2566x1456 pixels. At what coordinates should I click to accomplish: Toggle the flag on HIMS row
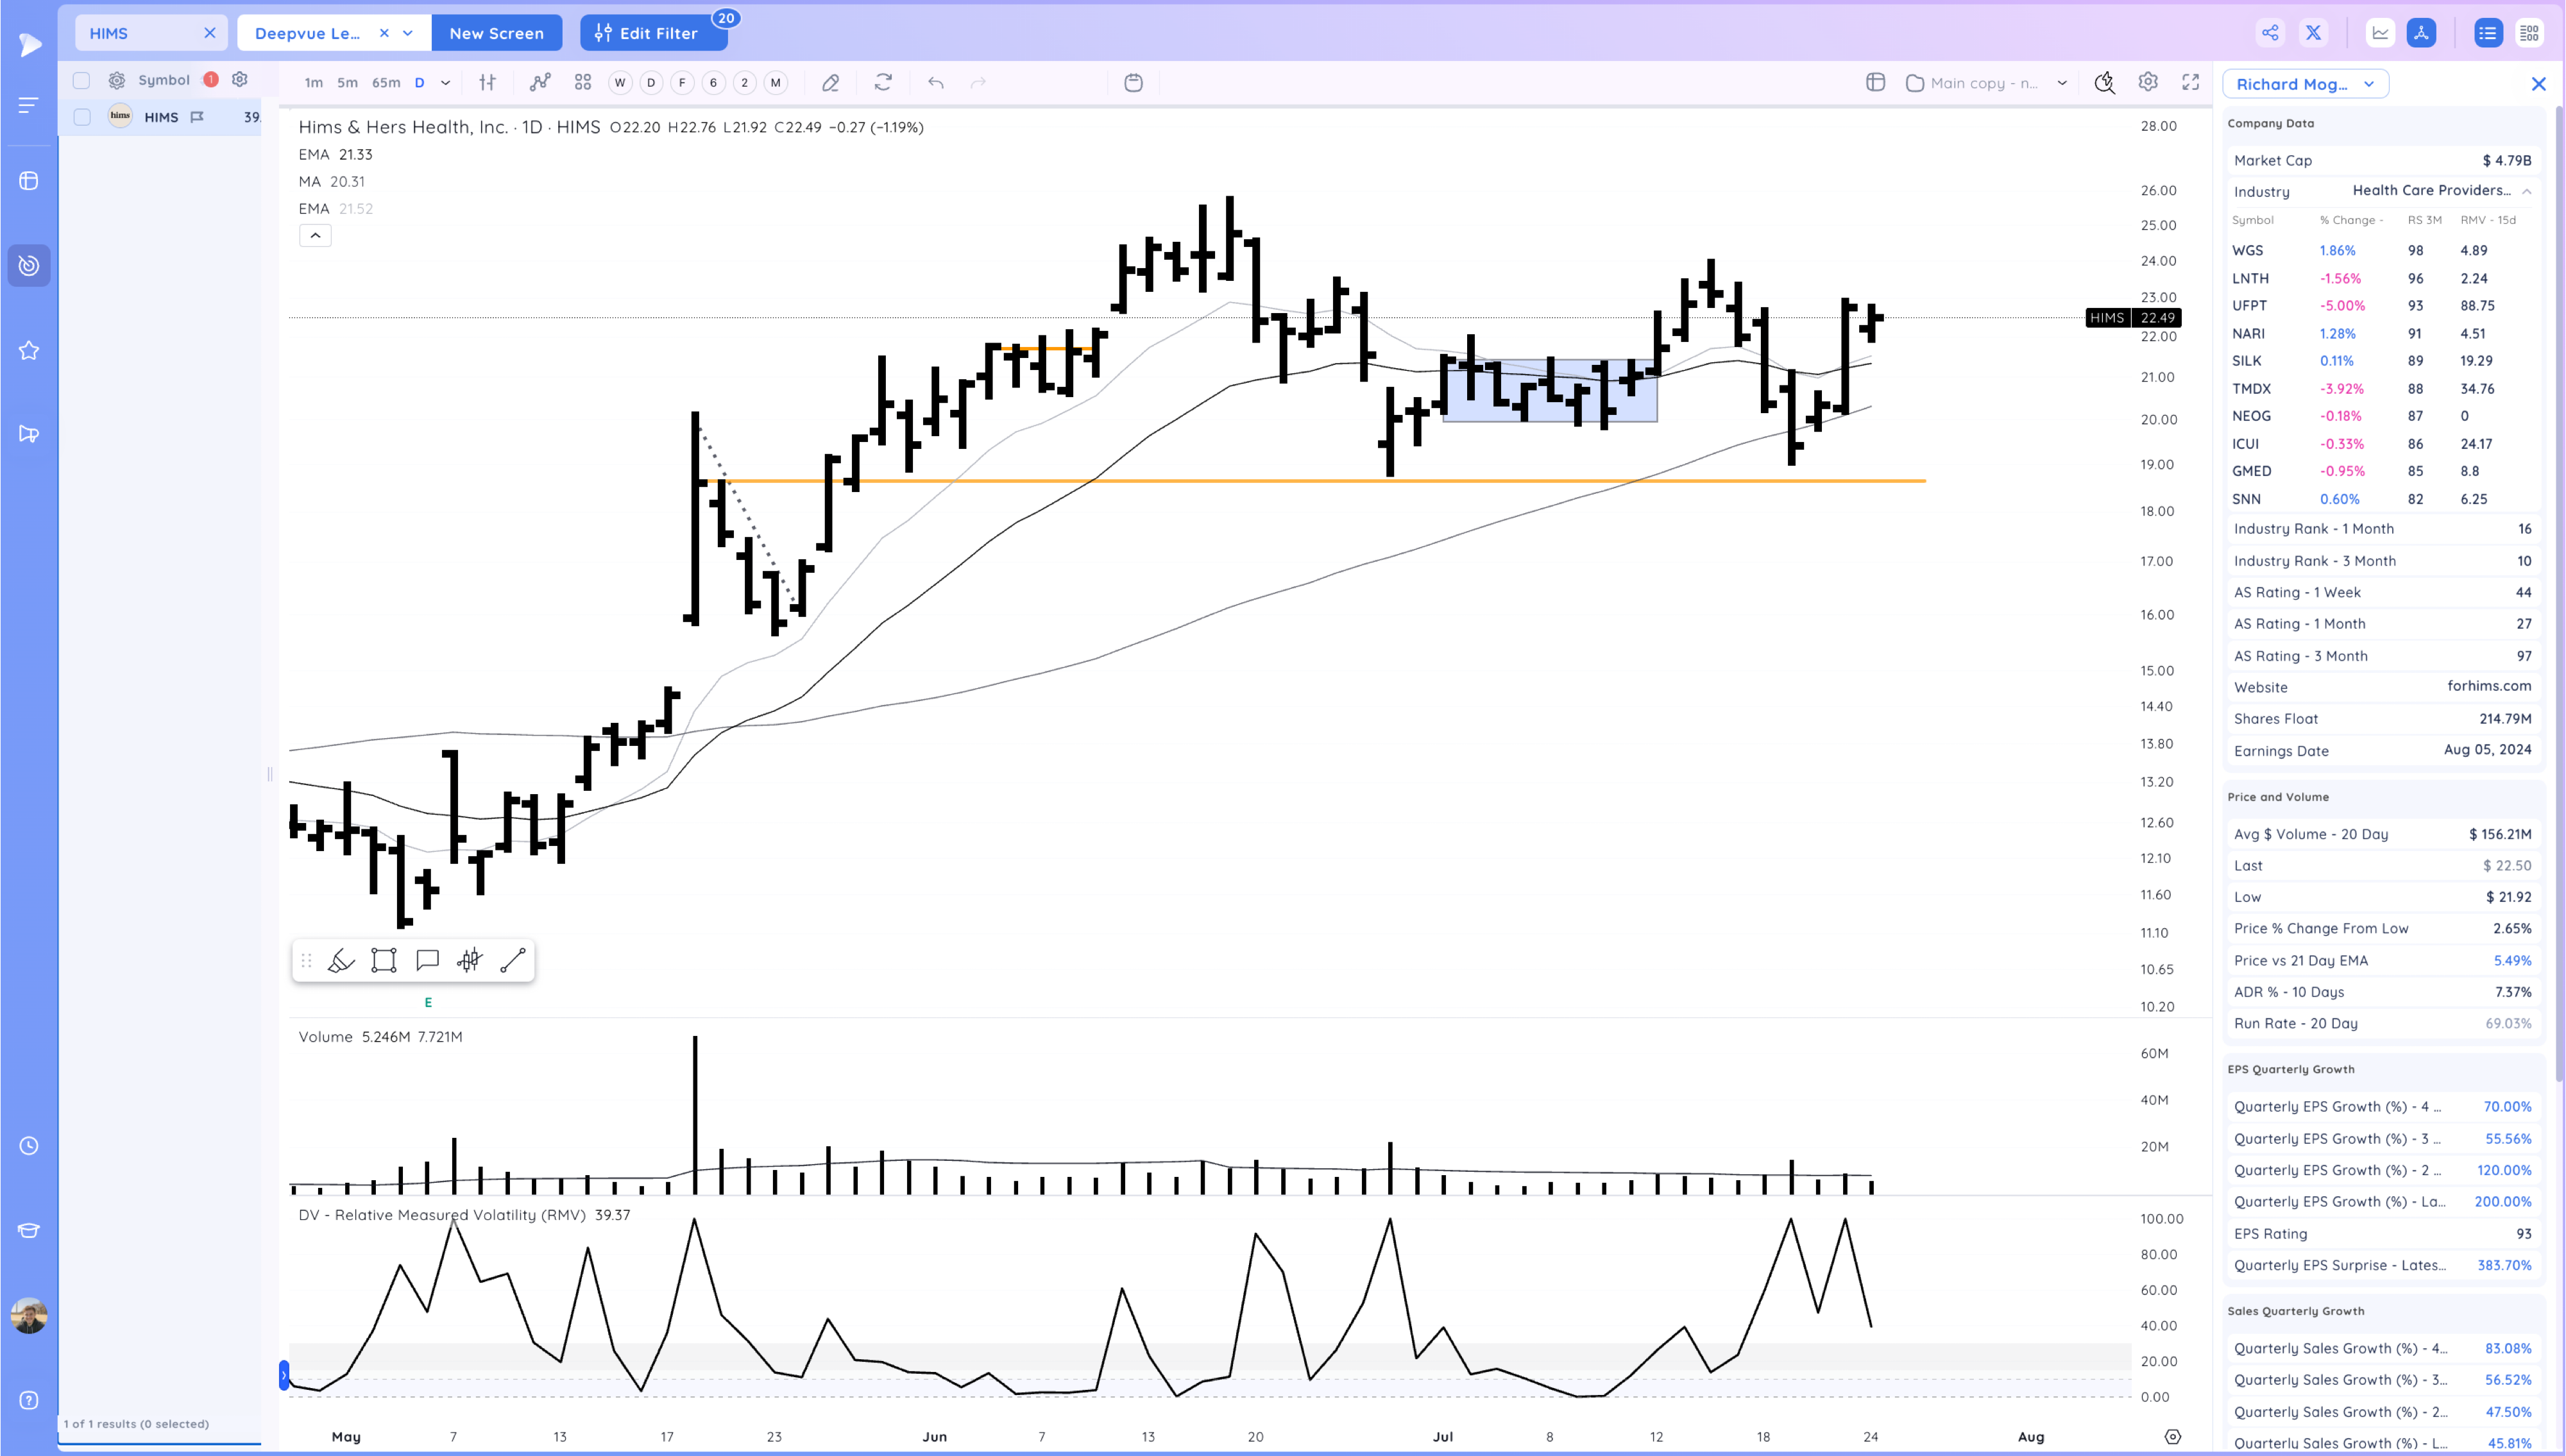point(197,117)
